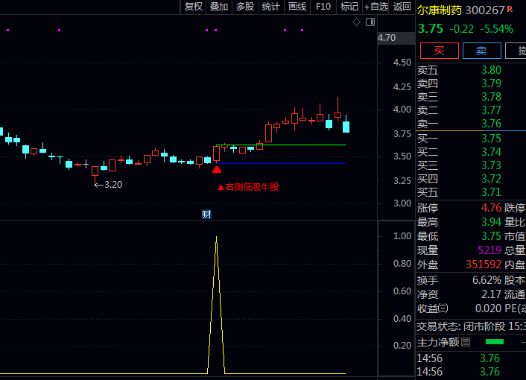
Task: Click the -5.54% change percentage
Action: [x=496, y=29]
